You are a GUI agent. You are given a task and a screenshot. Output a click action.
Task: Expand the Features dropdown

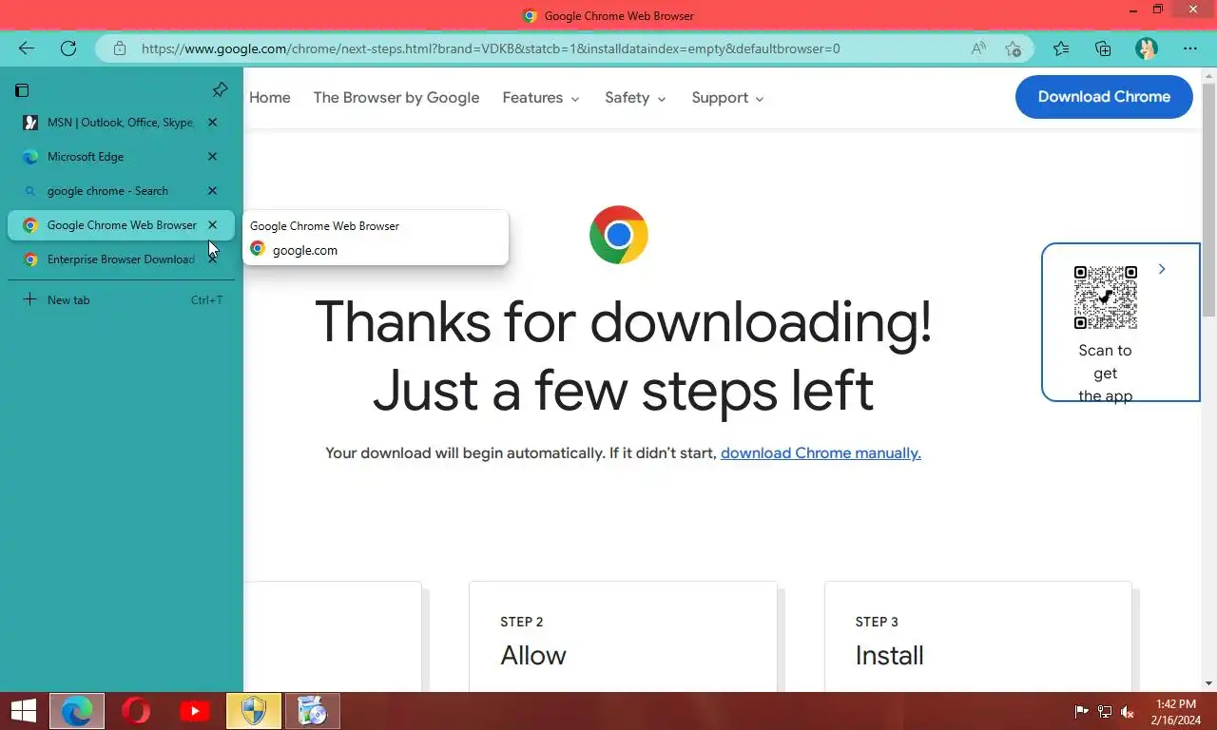[541, 98]
